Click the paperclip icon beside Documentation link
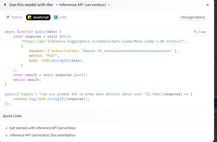The image size is (217, 142). click(x=6, y=135)
